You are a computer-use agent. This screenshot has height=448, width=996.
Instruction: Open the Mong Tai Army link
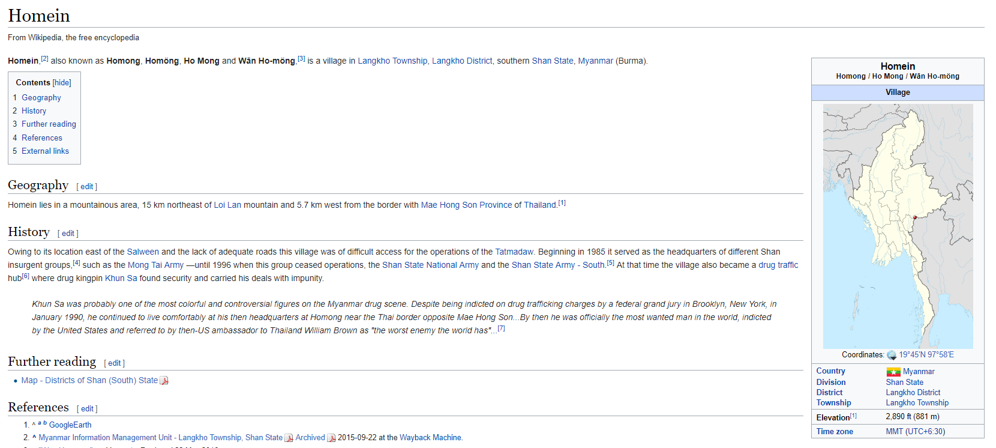pos(155,265)
